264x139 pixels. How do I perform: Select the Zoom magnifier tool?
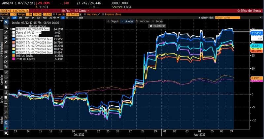pyautogui.click(x=157, y=21)
